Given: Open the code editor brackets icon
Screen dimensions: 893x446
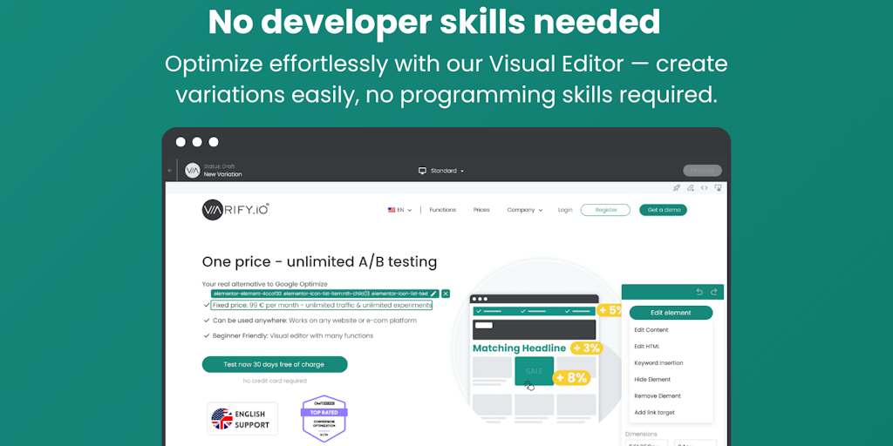Looking at the screenshot, I should point(704,187).
